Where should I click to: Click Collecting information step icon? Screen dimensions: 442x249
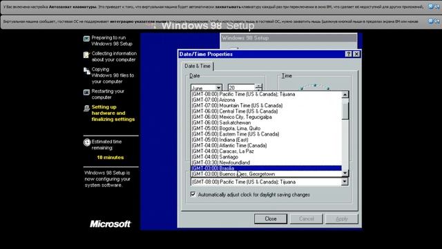[x=86, y=55]
